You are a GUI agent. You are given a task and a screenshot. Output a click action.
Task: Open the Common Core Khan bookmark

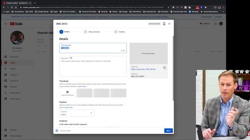pos(87,12)
